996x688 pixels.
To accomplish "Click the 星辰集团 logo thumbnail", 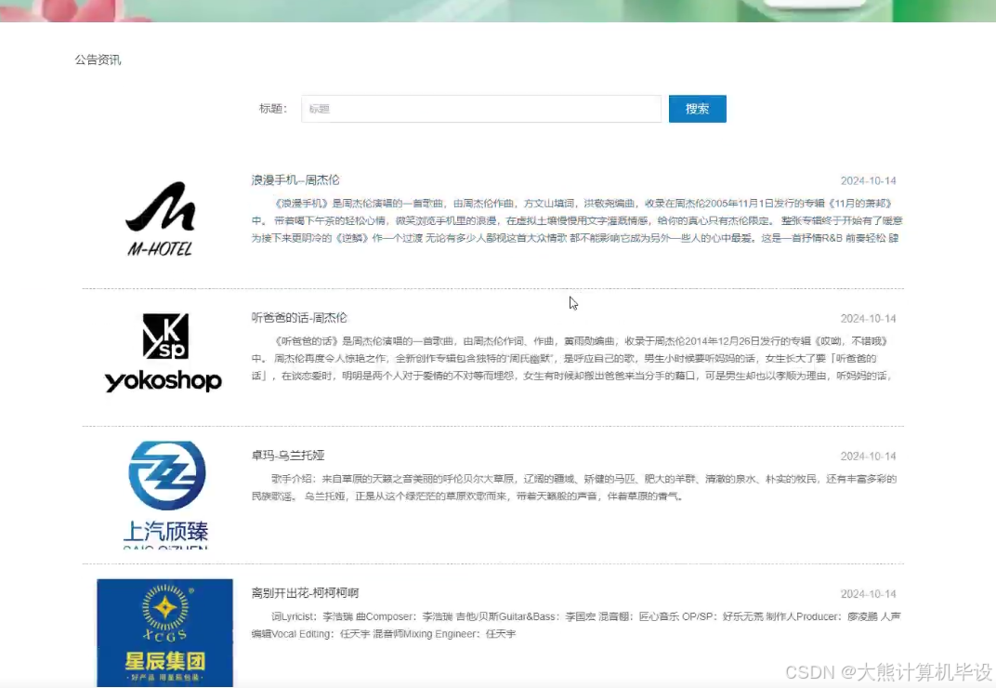I will pyautogui.click(x=164, y=632).
